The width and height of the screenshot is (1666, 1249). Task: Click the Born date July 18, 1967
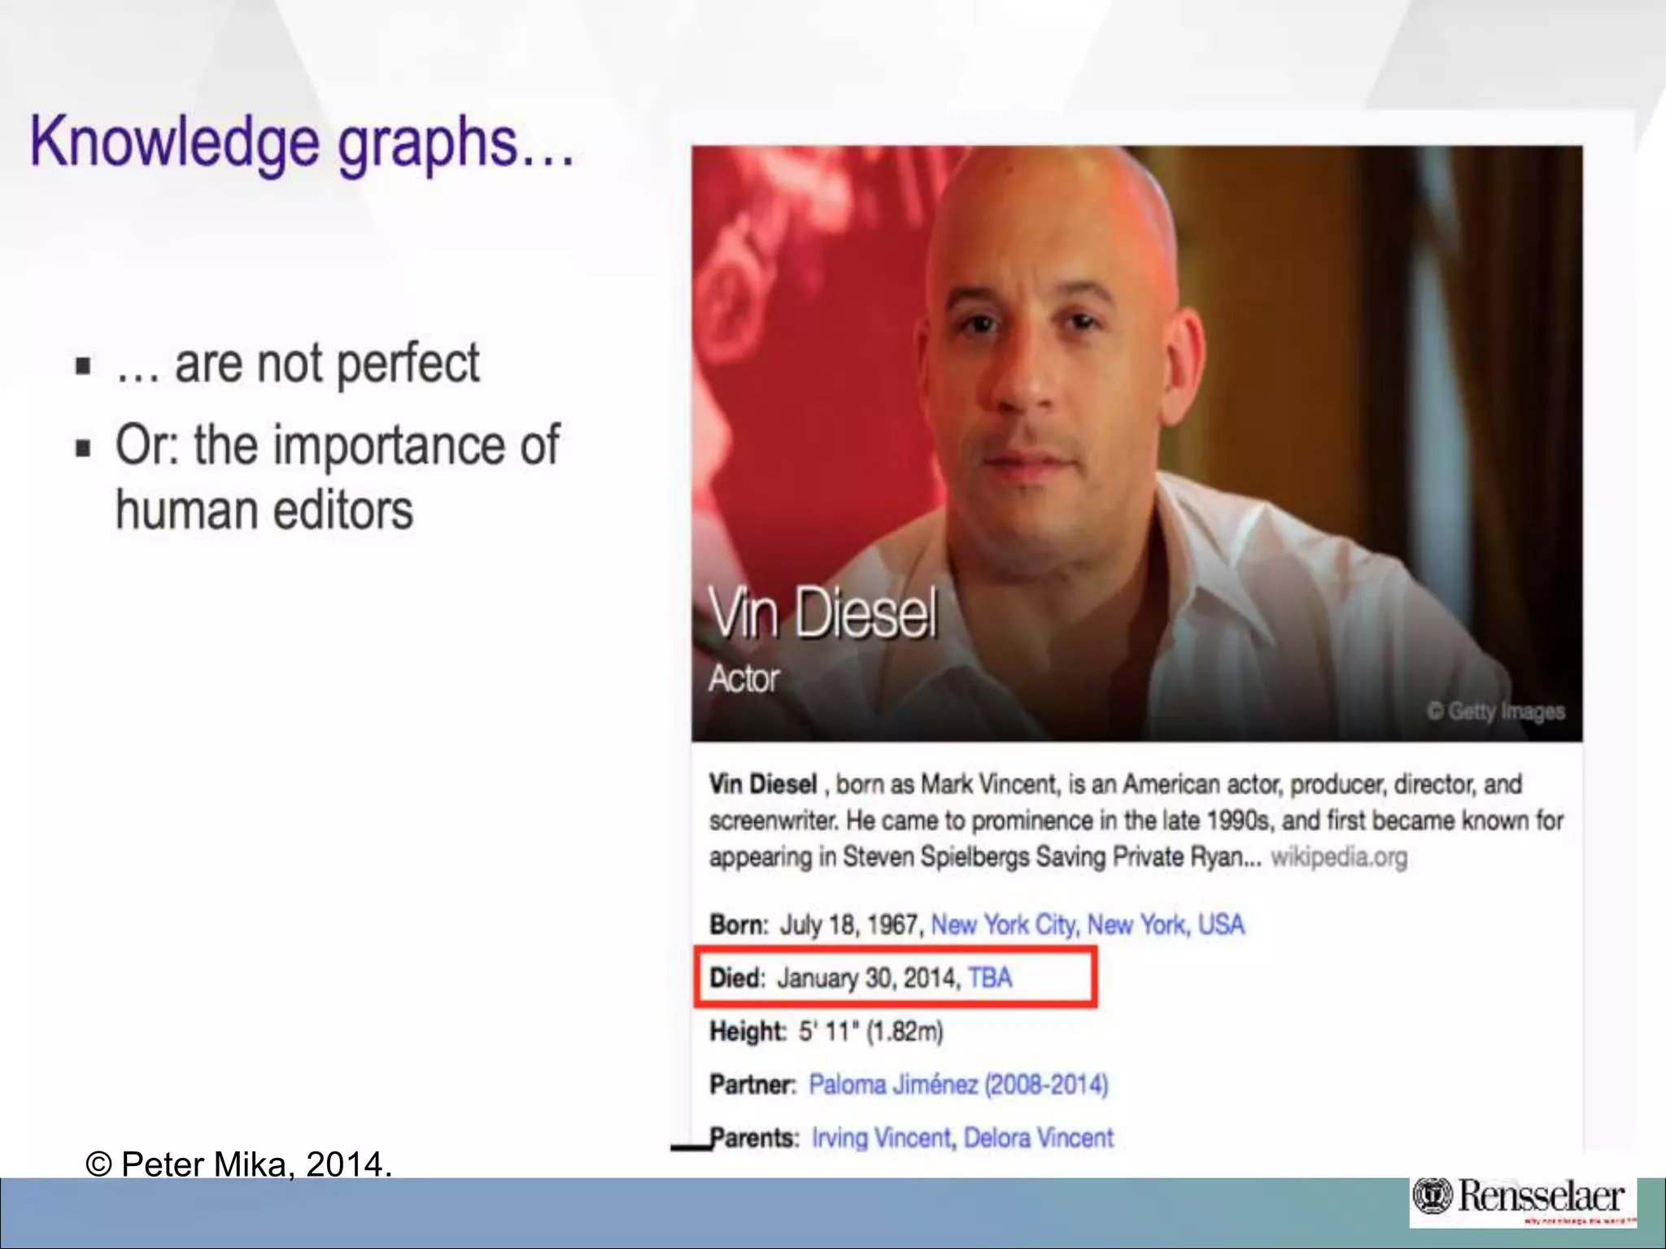point(849,925)
